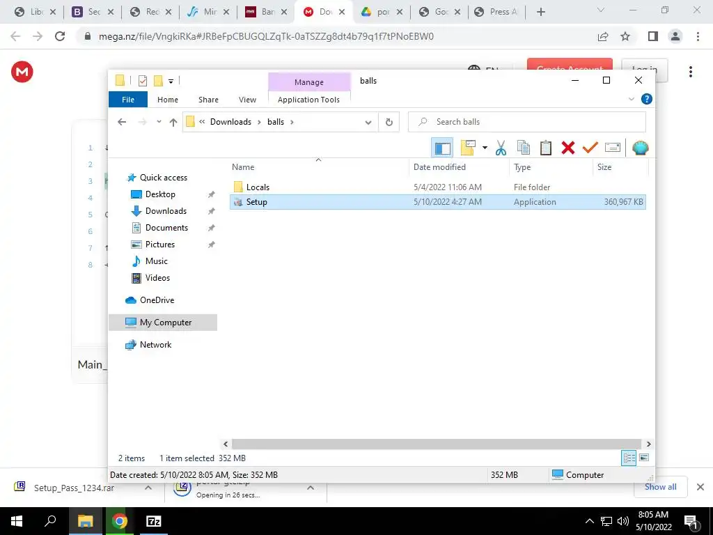The width and height of the screenshot is (713, 535).
Task: Open Chrome side panel icon
Action: (x=652, y=36)
